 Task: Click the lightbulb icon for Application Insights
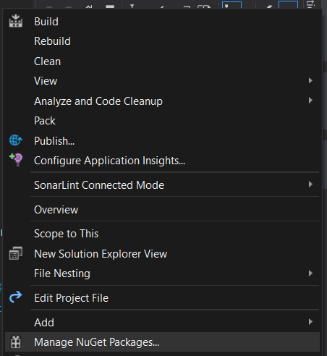click(16, 160)
